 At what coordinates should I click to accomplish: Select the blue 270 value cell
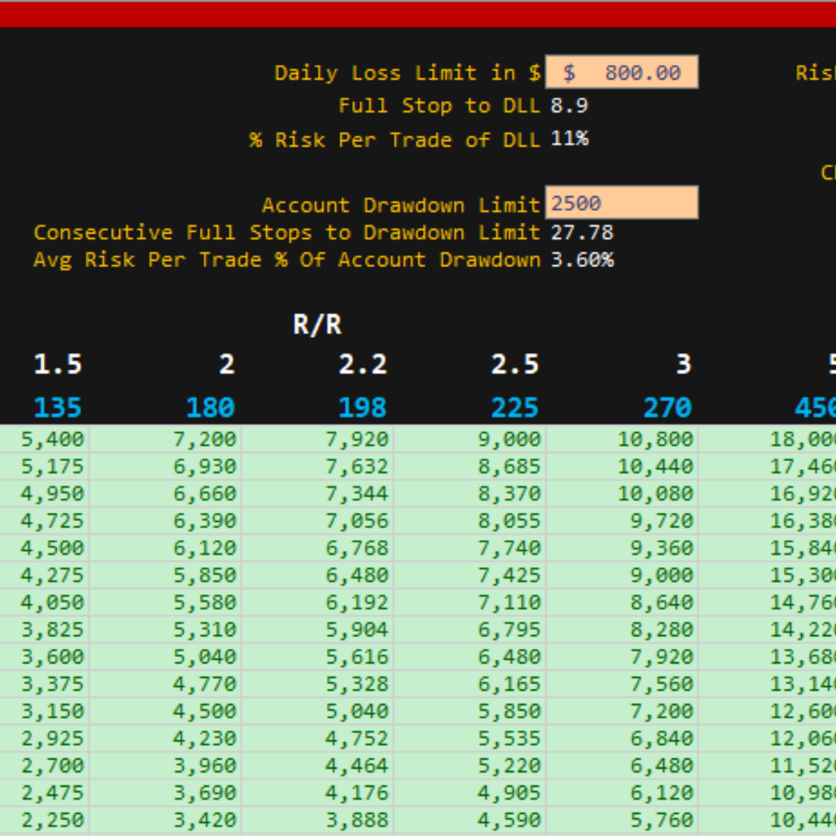tap(667, 407)
